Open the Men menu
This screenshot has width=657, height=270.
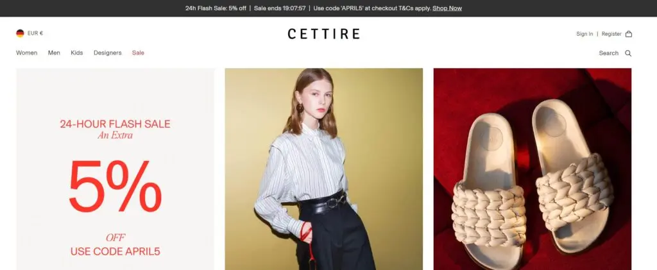[x=54, y=53]
